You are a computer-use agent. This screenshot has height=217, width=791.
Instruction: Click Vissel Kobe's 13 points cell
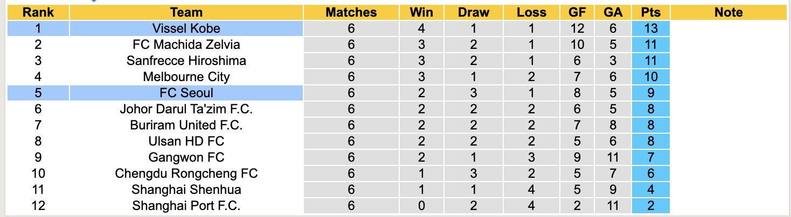click(x=651, y=28)
